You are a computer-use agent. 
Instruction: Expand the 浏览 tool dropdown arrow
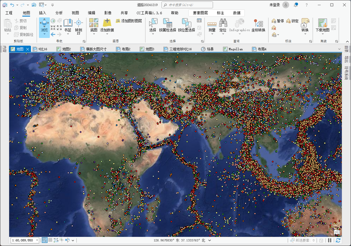coord(44,34)
